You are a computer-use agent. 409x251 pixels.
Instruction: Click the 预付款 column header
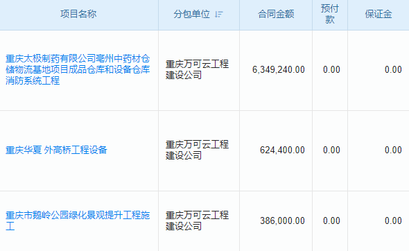tap(330, 14)
